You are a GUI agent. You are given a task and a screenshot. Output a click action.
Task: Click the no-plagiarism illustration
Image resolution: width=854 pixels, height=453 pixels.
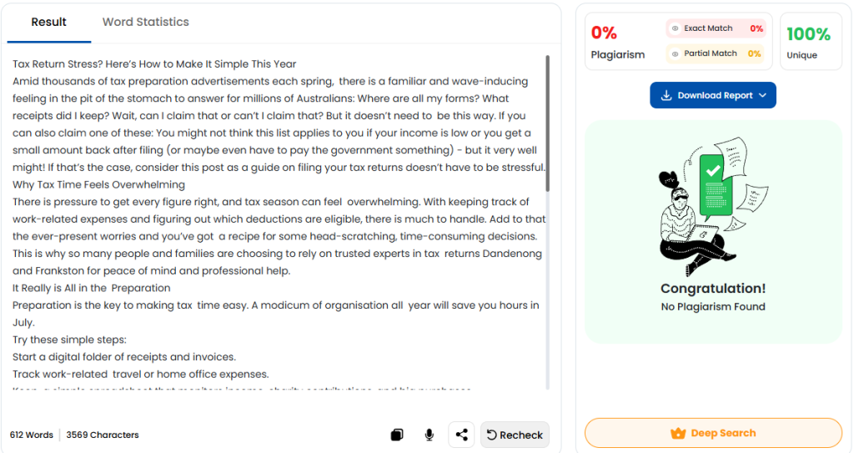pyautogui.click(x=713, y=204)
